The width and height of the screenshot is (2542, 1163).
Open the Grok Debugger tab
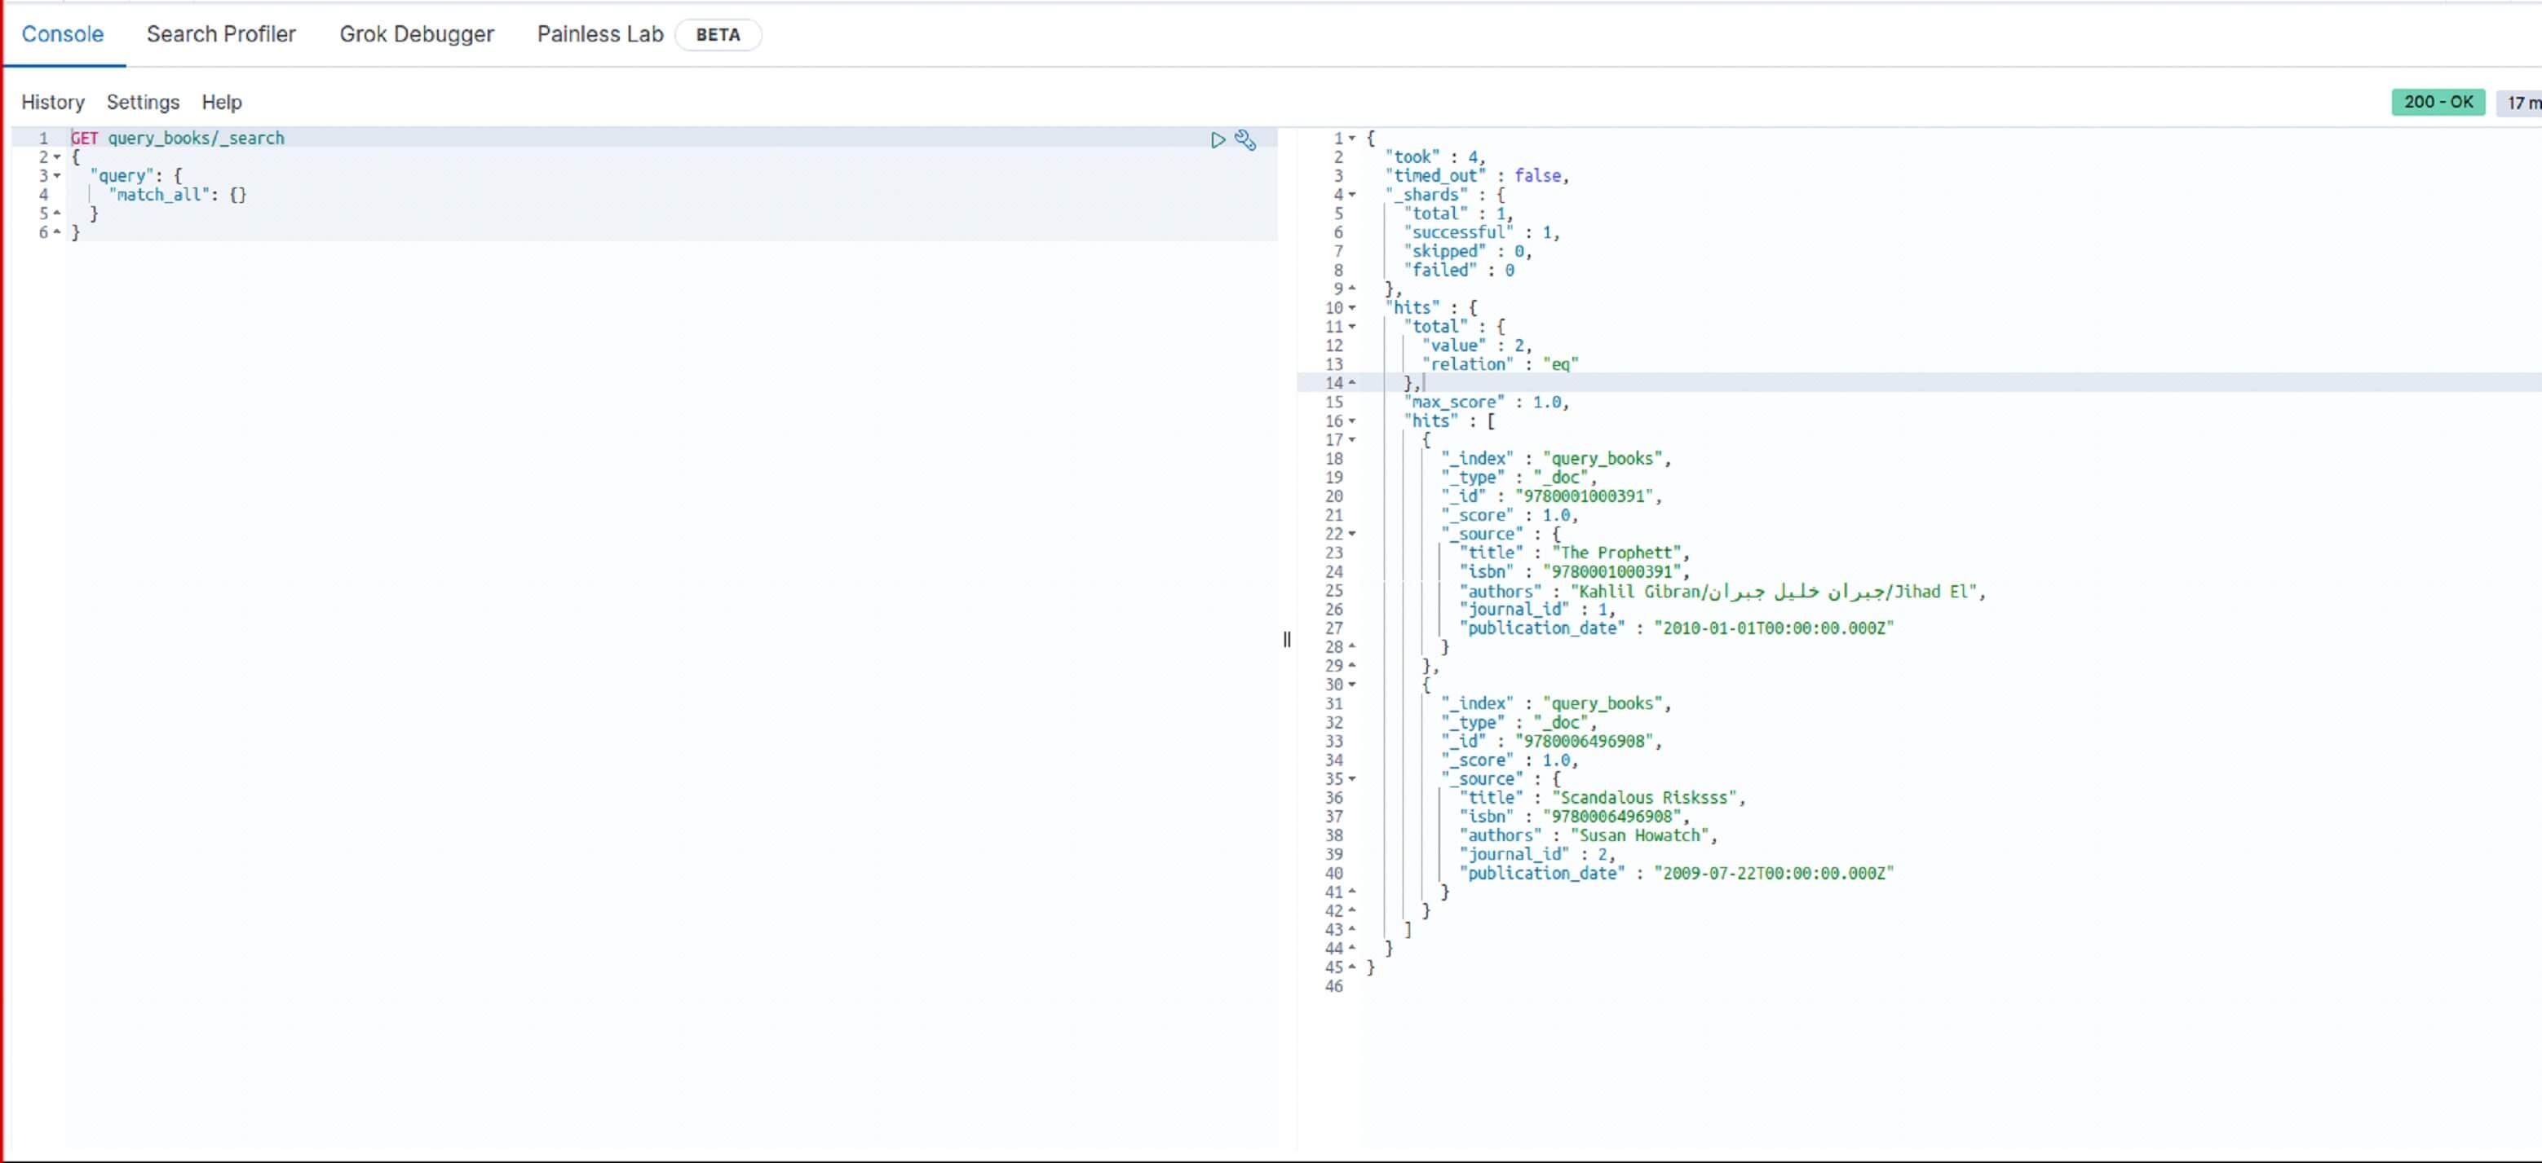417,34
